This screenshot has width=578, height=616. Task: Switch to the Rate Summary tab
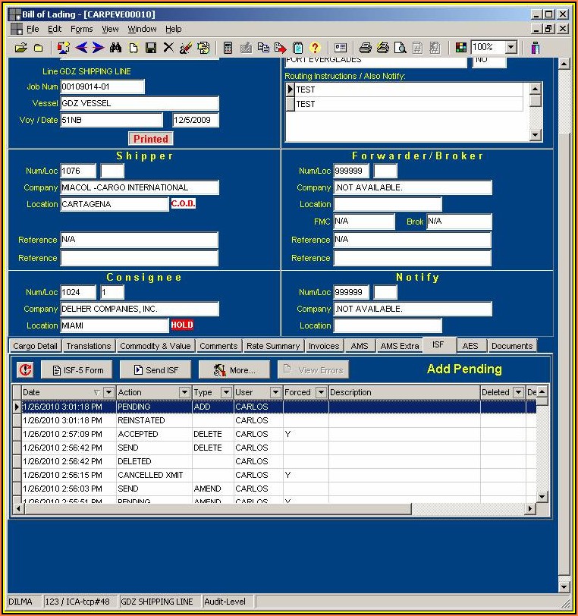tap(273, 346)
